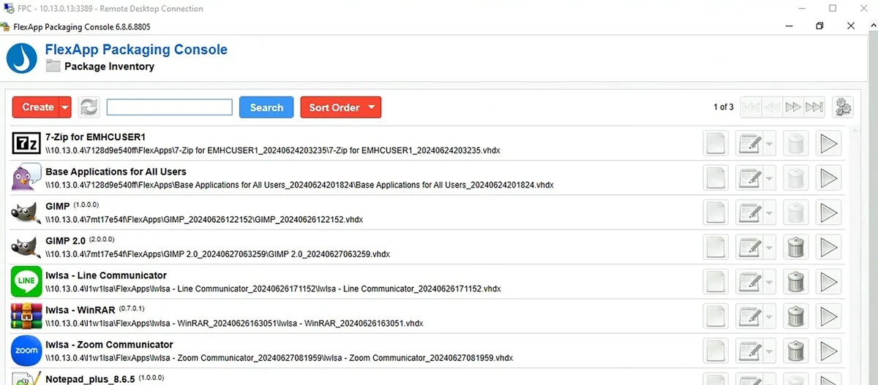
Task: Click trash icon in Base Applications row
Action: coord(795,178)
